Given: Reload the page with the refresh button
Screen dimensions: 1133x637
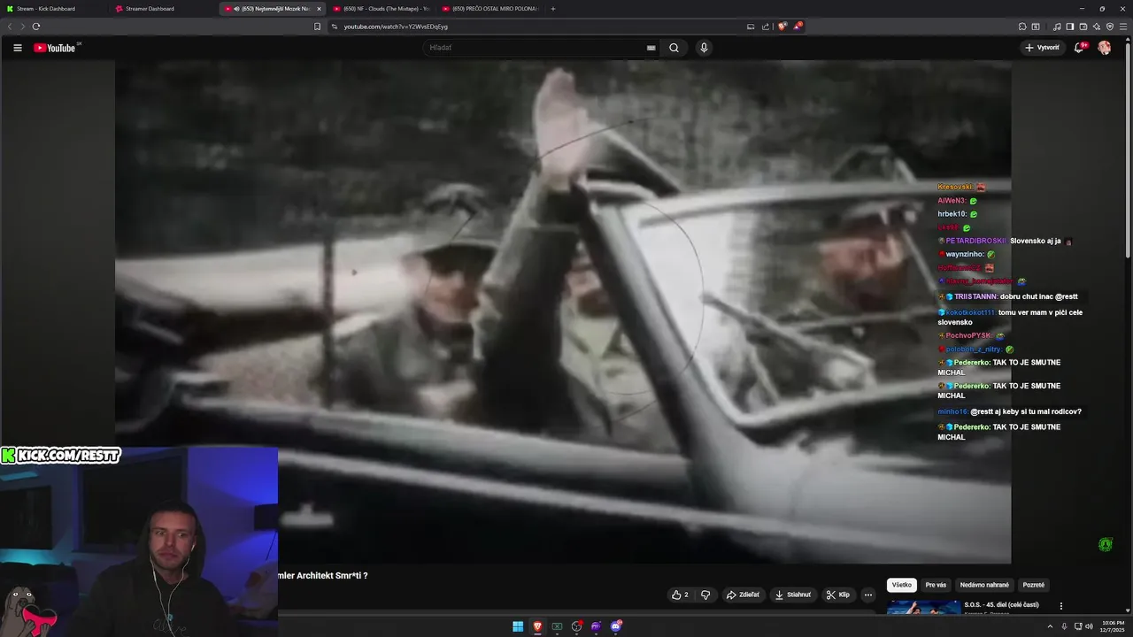Looking at the screenshot, I should point(36,27).
